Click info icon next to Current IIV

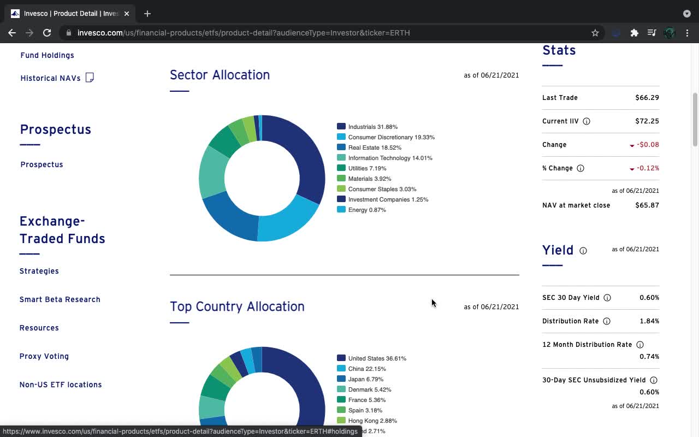[587, 121]
